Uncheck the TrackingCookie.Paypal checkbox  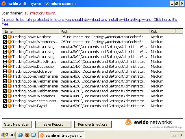tap(5, 106)
